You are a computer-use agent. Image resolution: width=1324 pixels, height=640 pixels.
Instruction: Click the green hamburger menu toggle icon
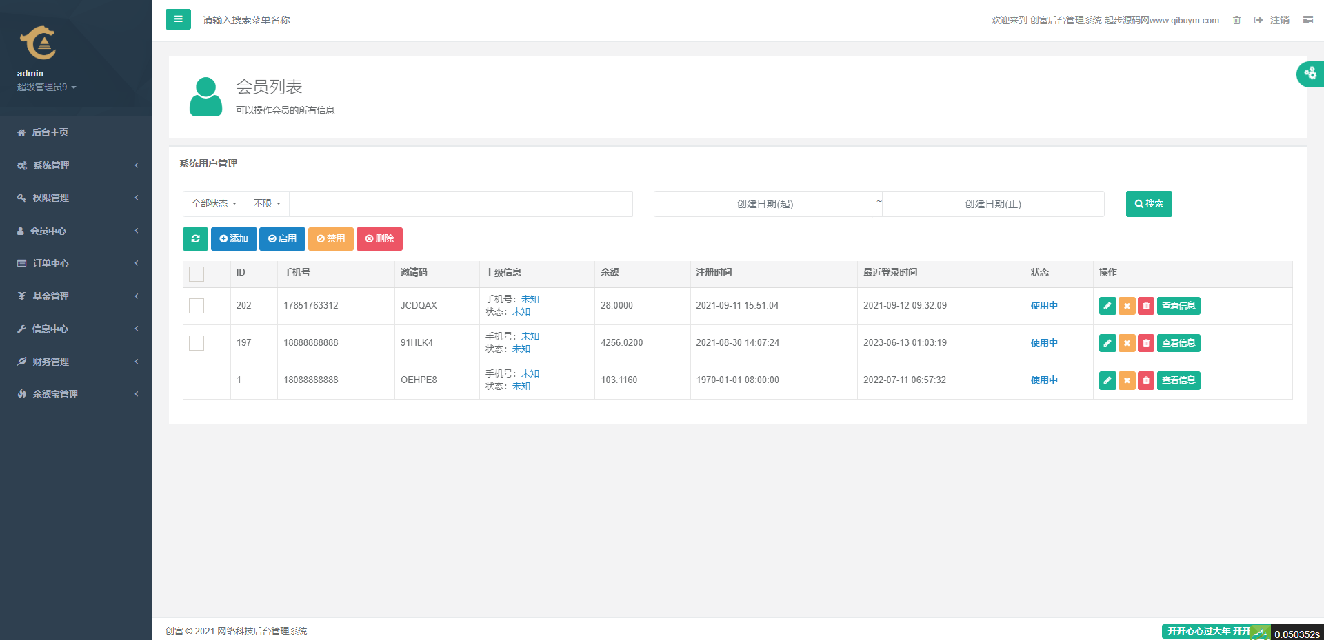(178, 19)
